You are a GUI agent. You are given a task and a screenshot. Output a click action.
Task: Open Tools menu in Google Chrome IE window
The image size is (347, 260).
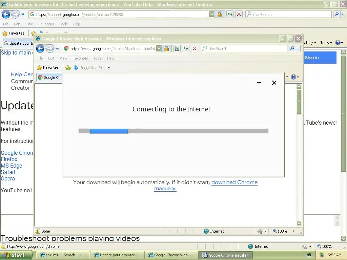97,58
